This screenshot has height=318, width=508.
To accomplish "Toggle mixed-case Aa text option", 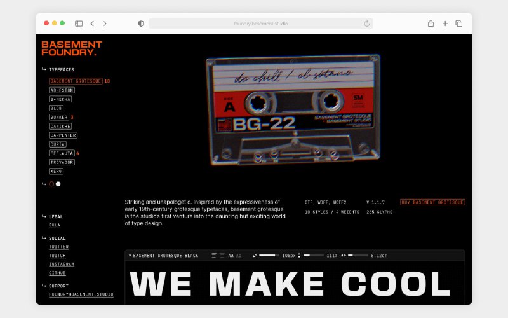I will coord(239,256).
